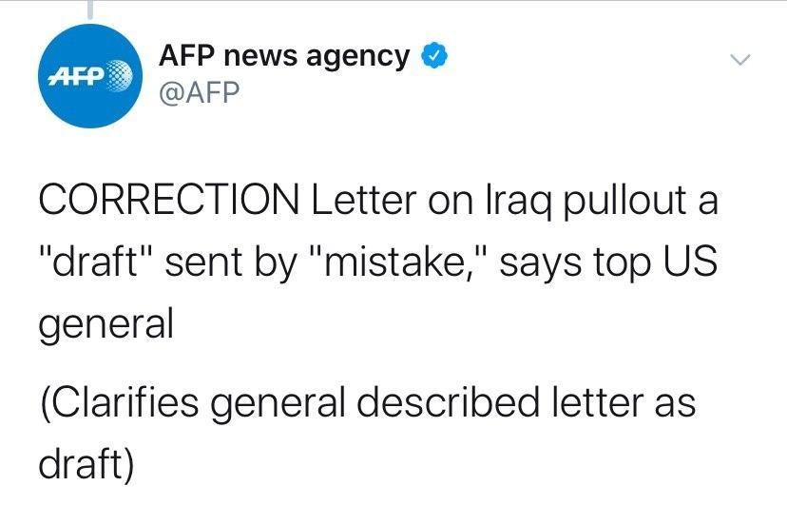The image size is (787, 505).
Task: Open the AFP news agency display name
Action: pyautogui.click(x=283, y=56)
